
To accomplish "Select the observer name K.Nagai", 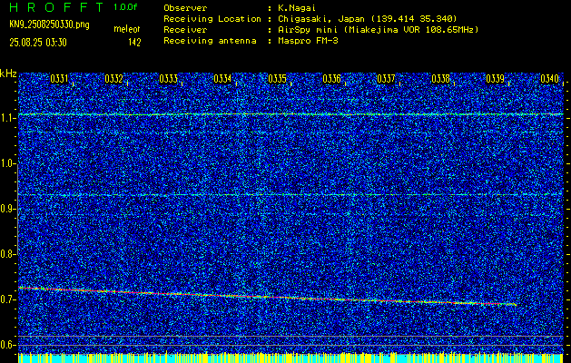I will (x=297, y=8).
